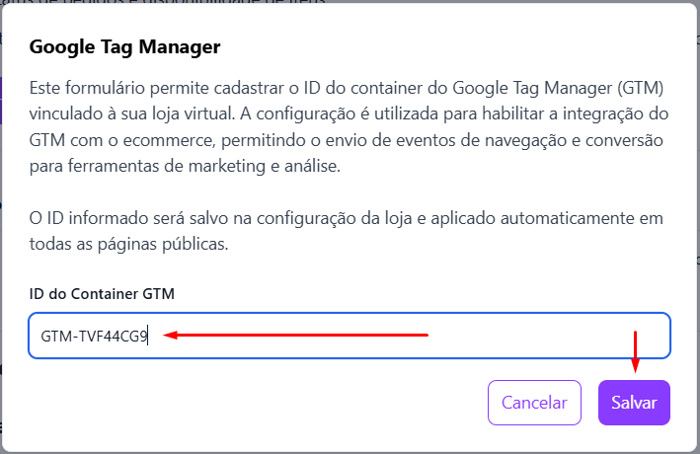This screenshot has width=700, height=454.
Task: Click the red downward arrow above Salvar
Action: [x=635, y=350]
